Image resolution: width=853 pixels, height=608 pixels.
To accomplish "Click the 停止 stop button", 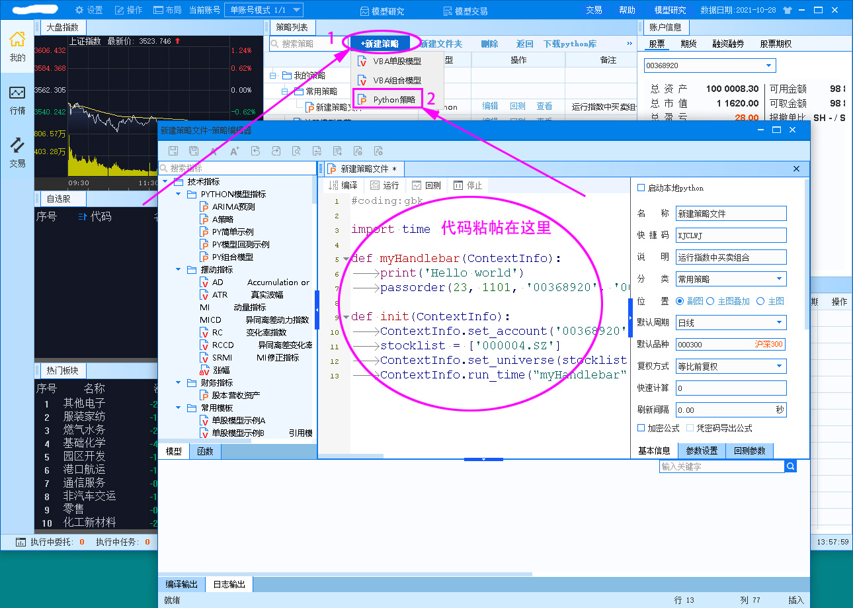I will (x=467, y=185).
